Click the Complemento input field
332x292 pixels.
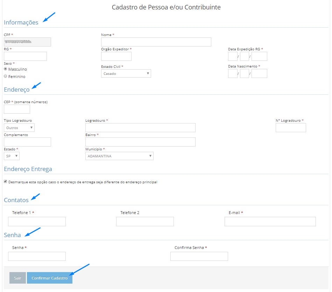click(27, 142)
